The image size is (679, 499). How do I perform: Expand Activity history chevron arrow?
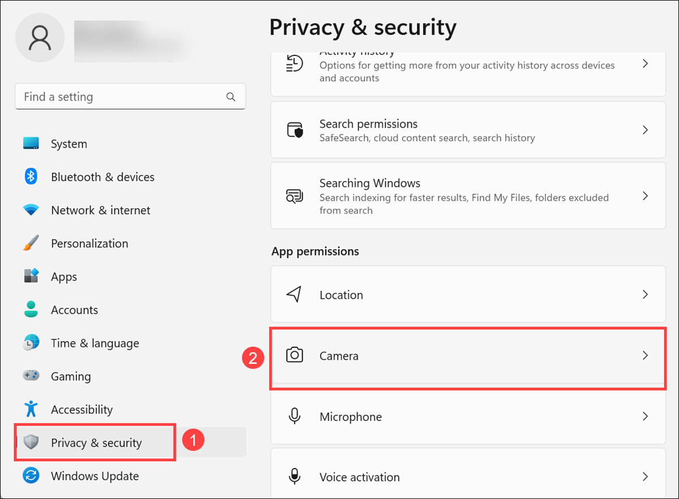[645, 64]
